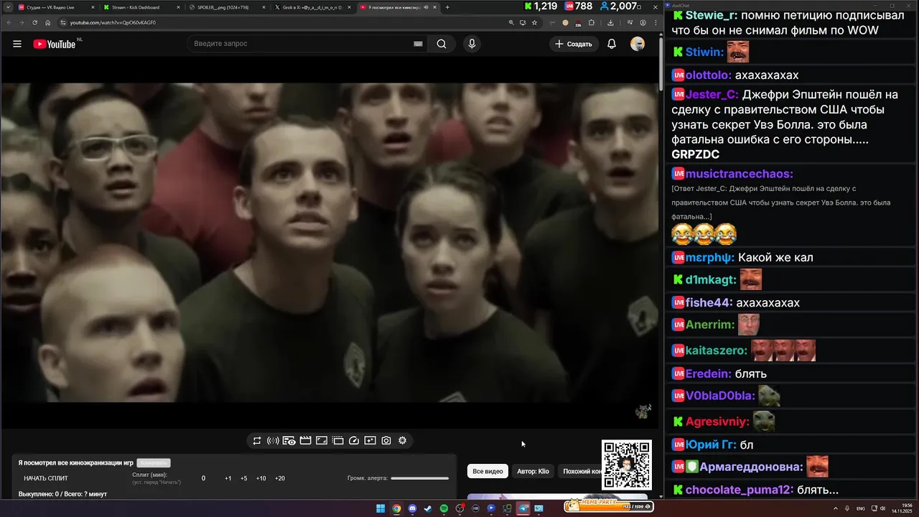The height and width of the screenshot is (517, 919).
Task: Open browser downloads icon
Action: pyautogui.click(x=610, y=22)
